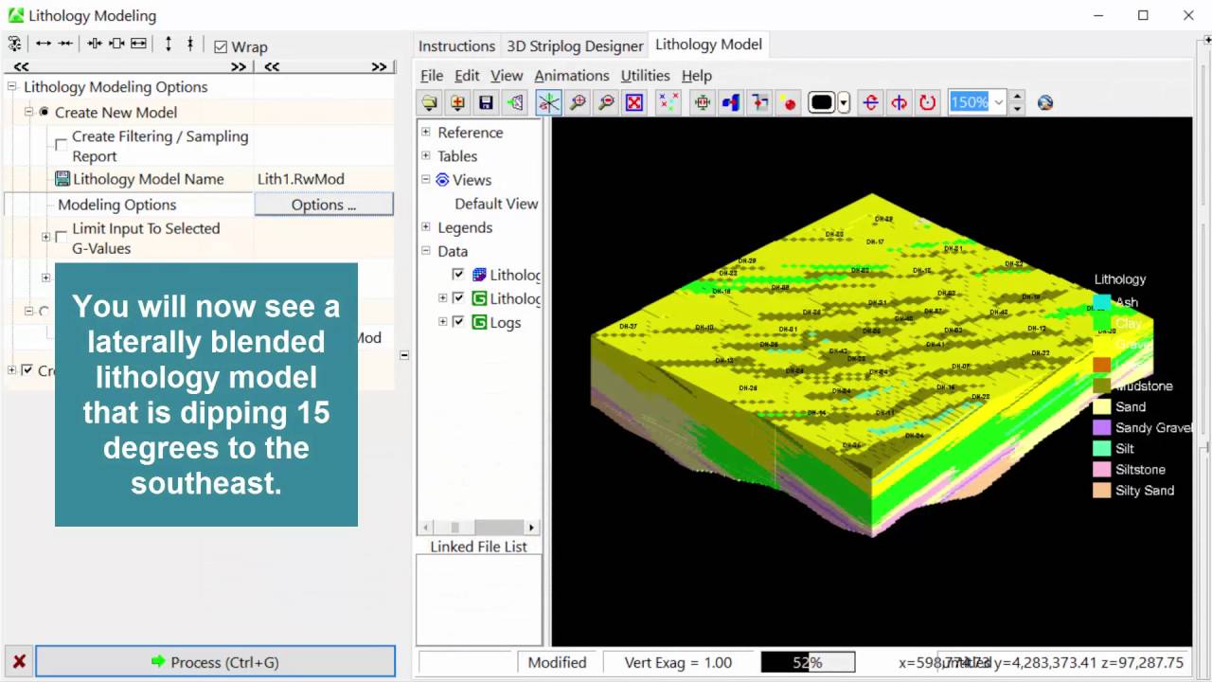Enable the Create Filtering / Sampling Report checkbox
1212x682 pixels.
(61, 146)
